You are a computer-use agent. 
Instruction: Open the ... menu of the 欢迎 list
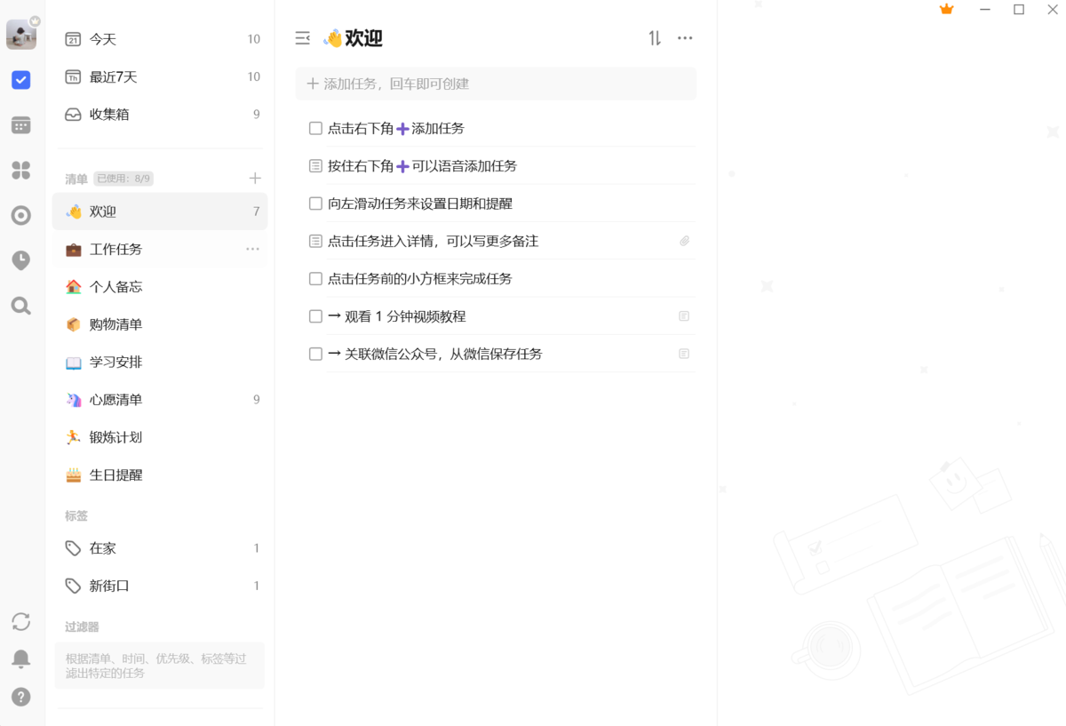coord(685,38)
